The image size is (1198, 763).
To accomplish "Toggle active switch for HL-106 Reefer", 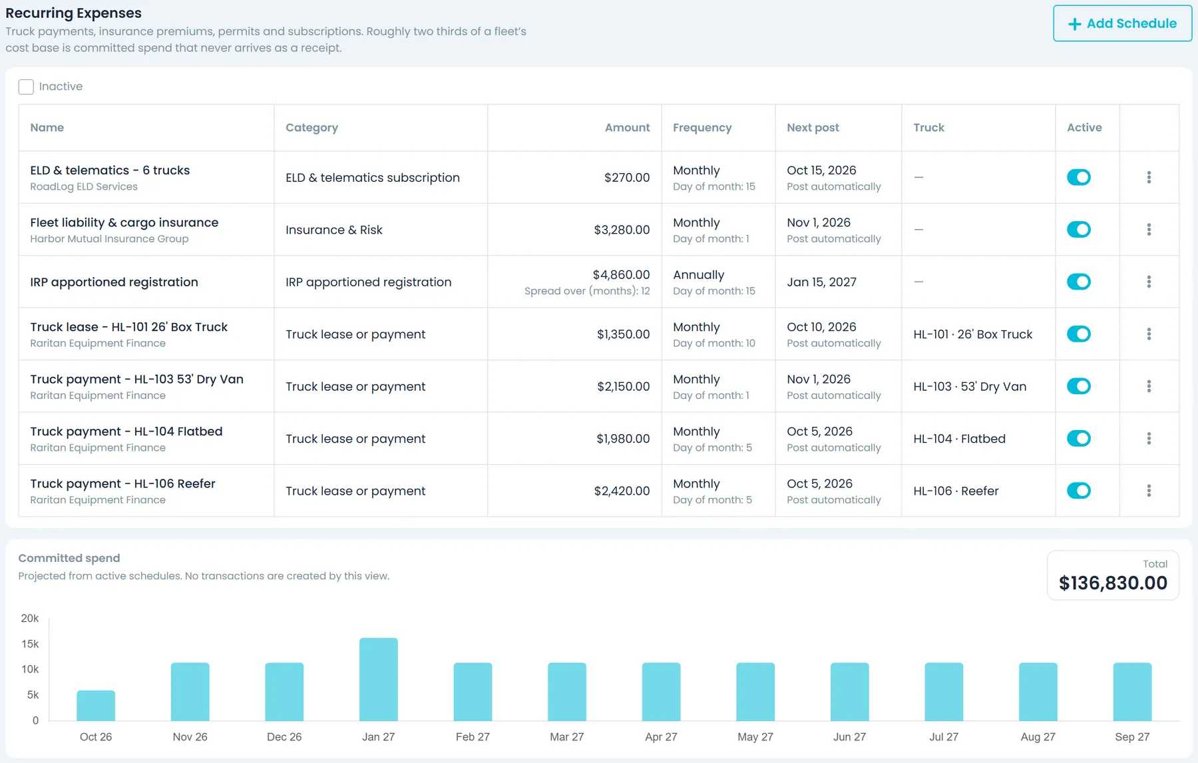I will click(1078, 491).
